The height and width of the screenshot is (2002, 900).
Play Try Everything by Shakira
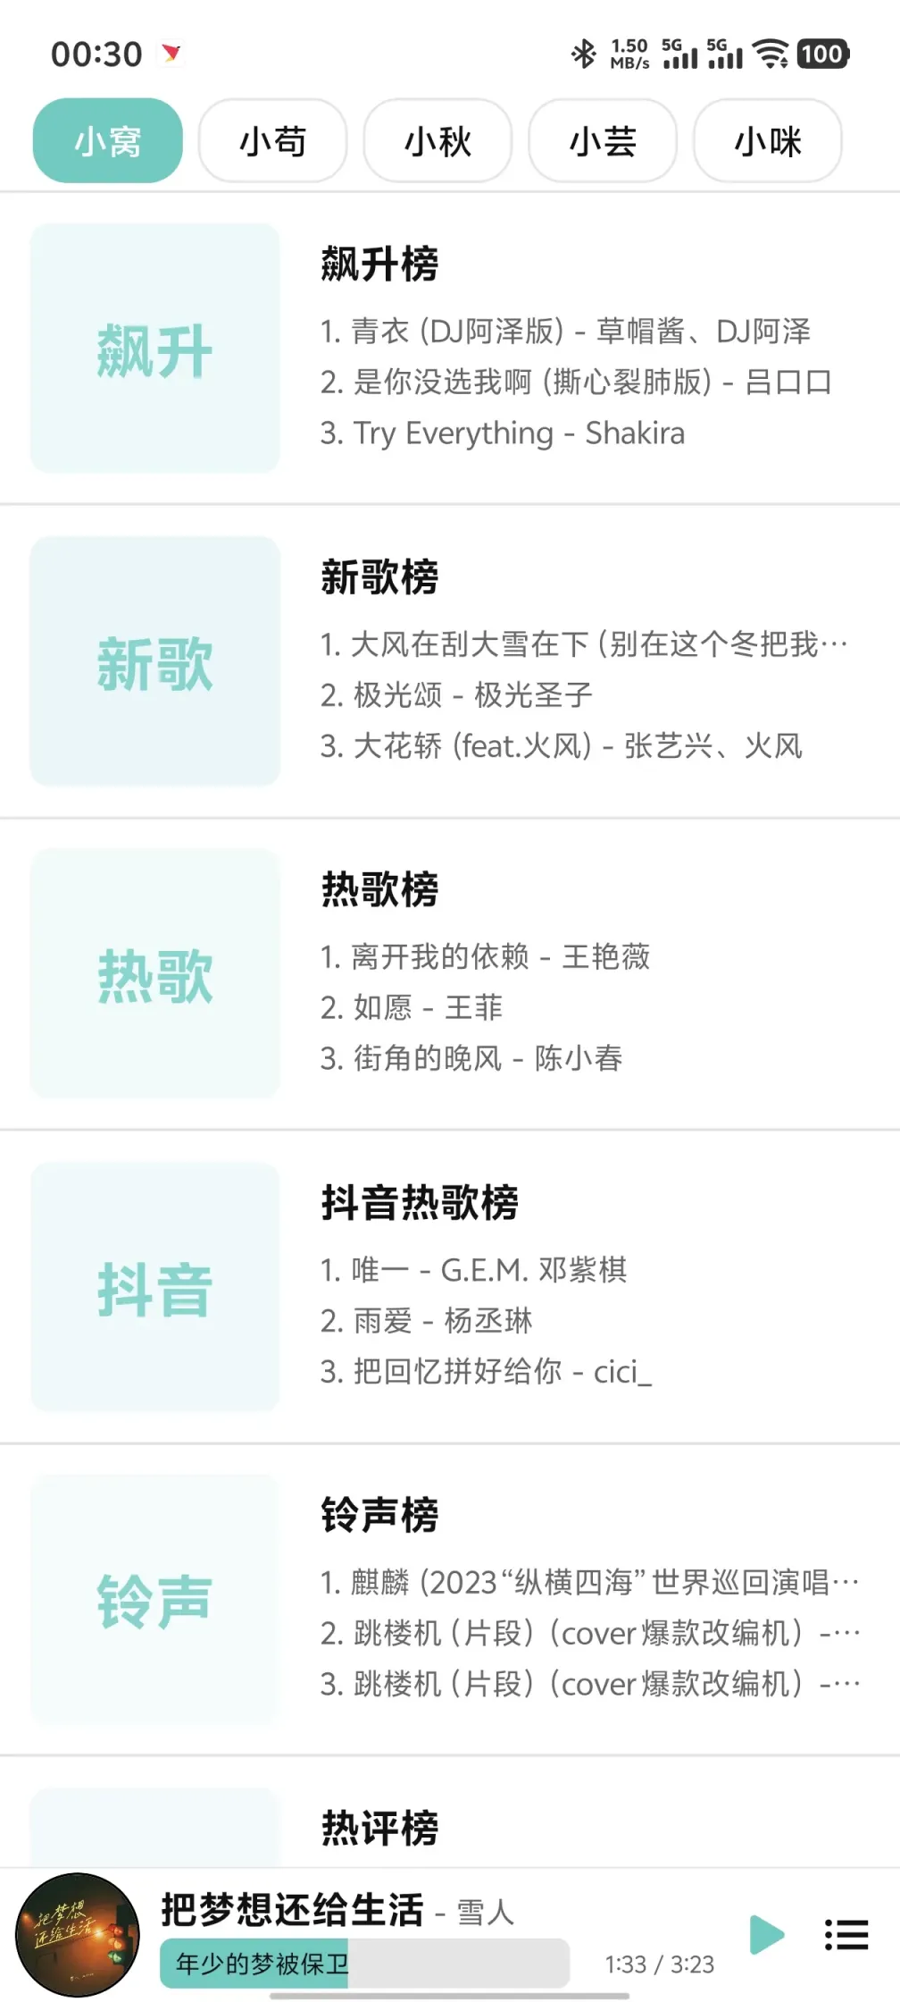(503, 433)
